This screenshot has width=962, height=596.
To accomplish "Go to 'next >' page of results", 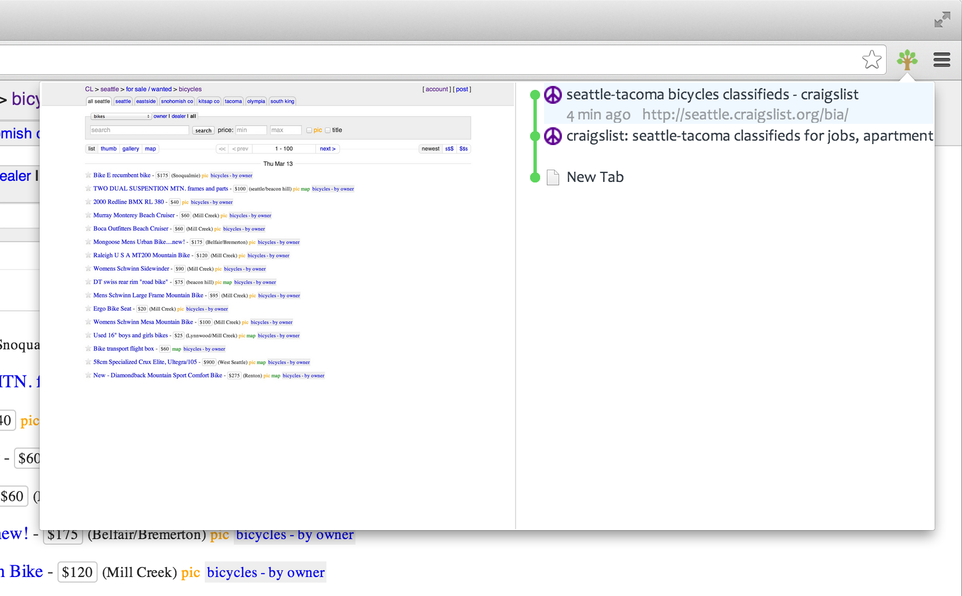I will coord(328,149).
